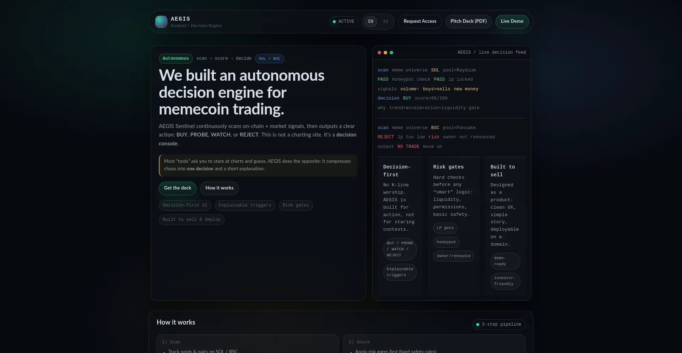Click the green dot in terminal header
This screenshot has width=682, height=353.
391,53
